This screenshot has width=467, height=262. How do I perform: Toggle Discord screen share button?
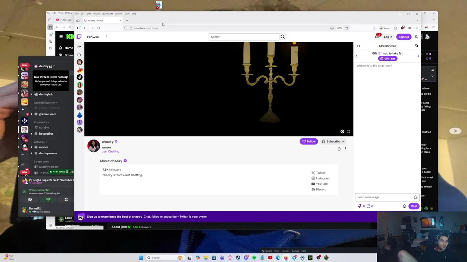point(48,199)
